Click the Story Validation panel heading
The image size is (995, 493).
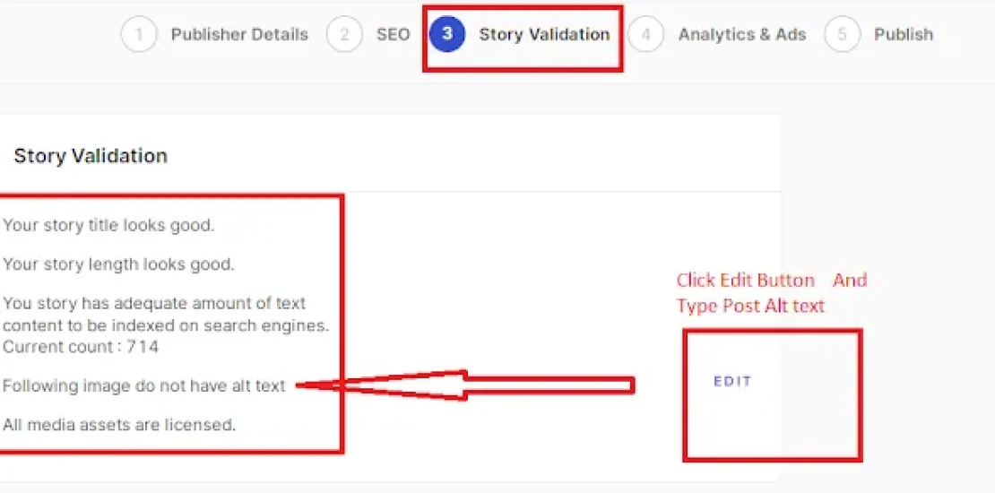coord(91,156)
